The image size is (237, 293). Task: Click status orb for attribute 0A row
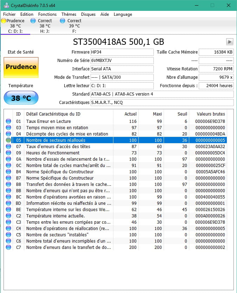click(x=8, y=159)
